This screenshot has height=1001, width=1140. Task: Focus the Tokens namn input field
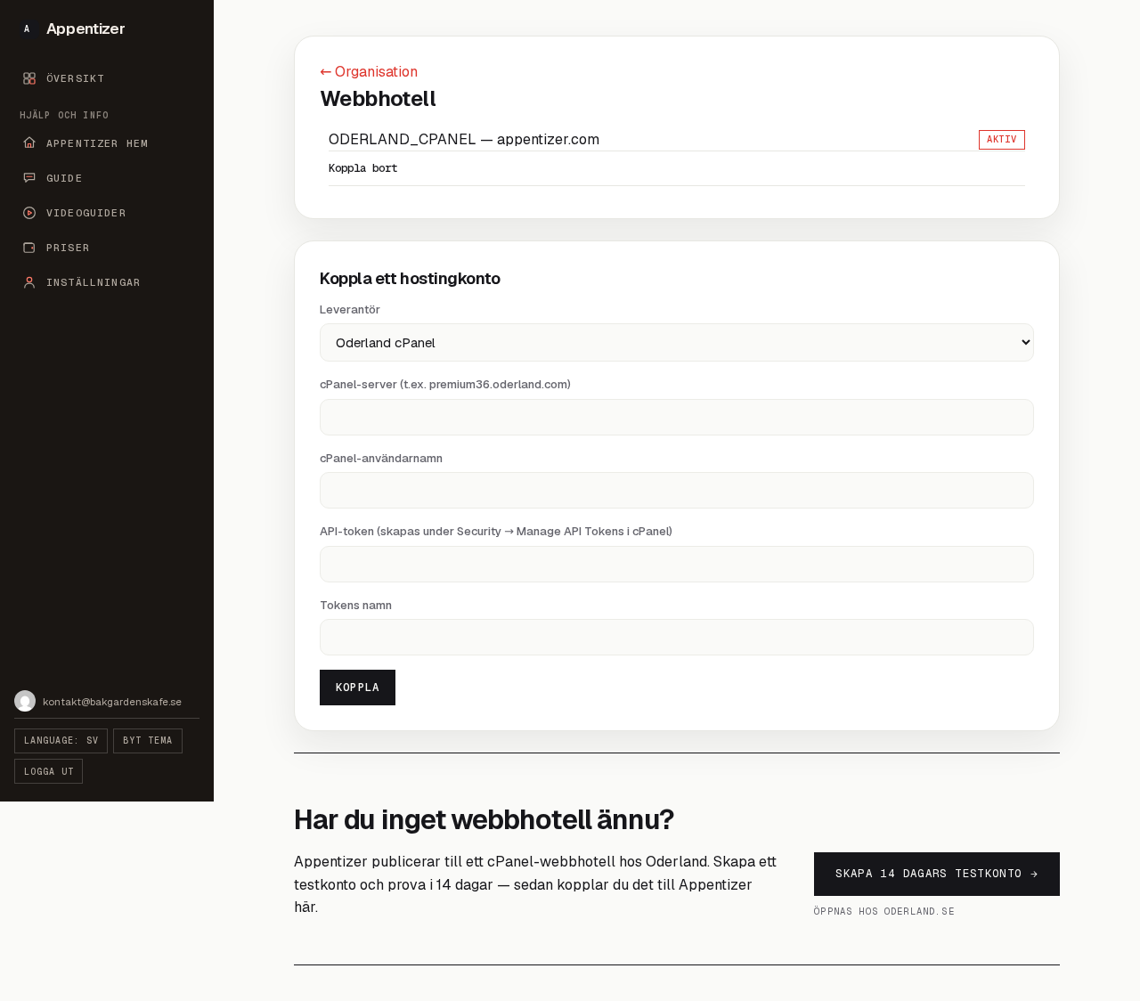coord(677,637)
